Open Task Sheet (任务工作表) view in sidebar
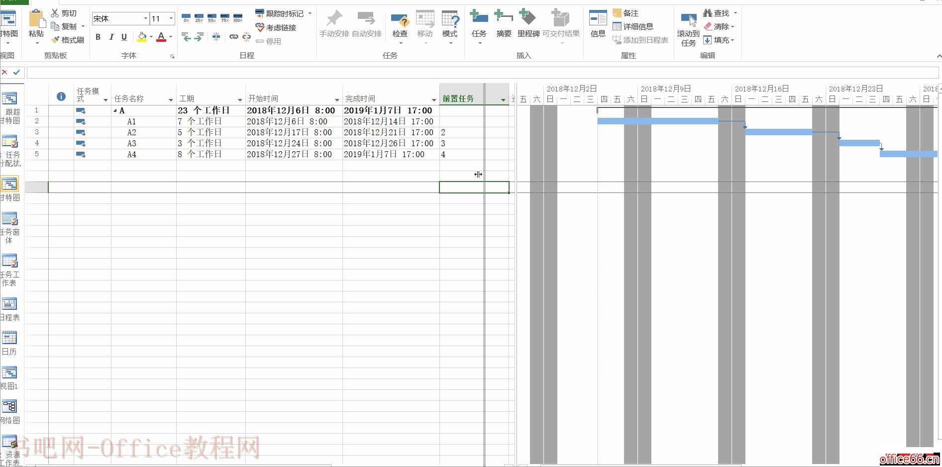The width and height of the screenshot is (942, 467). click(x=10, y=270)
